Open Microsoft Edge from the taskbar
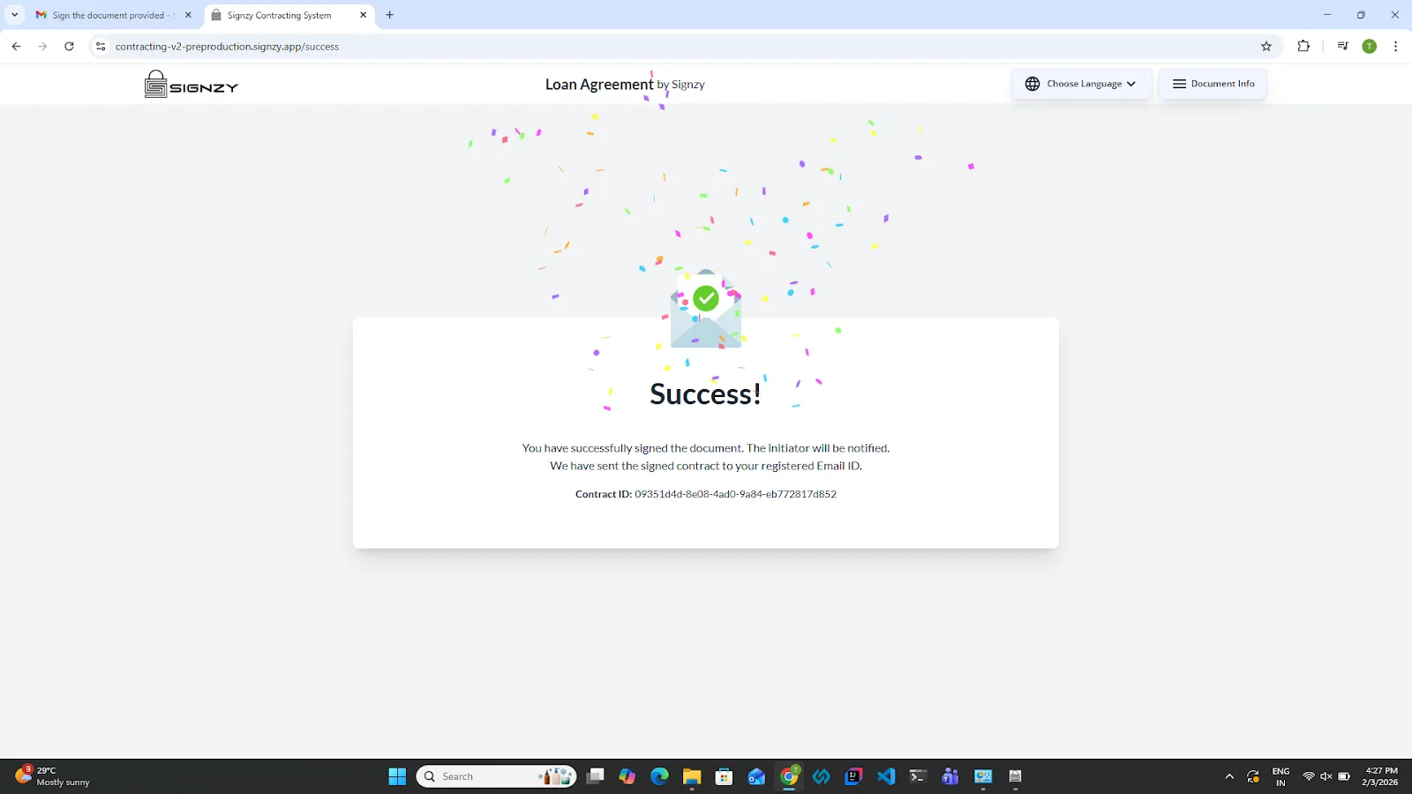 (659, 776)
